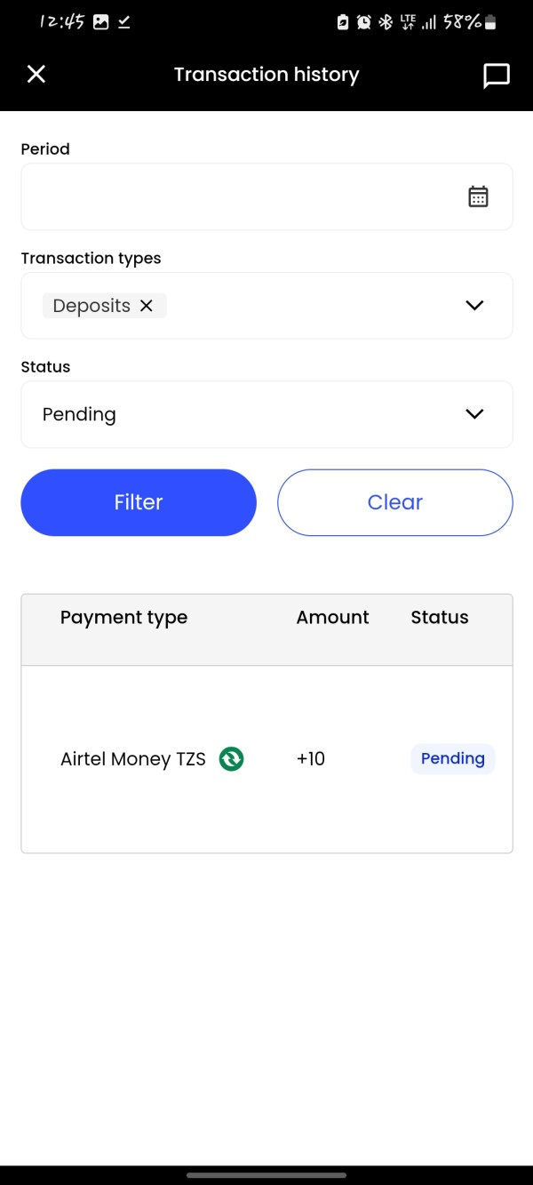Close the Transaction history screen

(36, 75)
